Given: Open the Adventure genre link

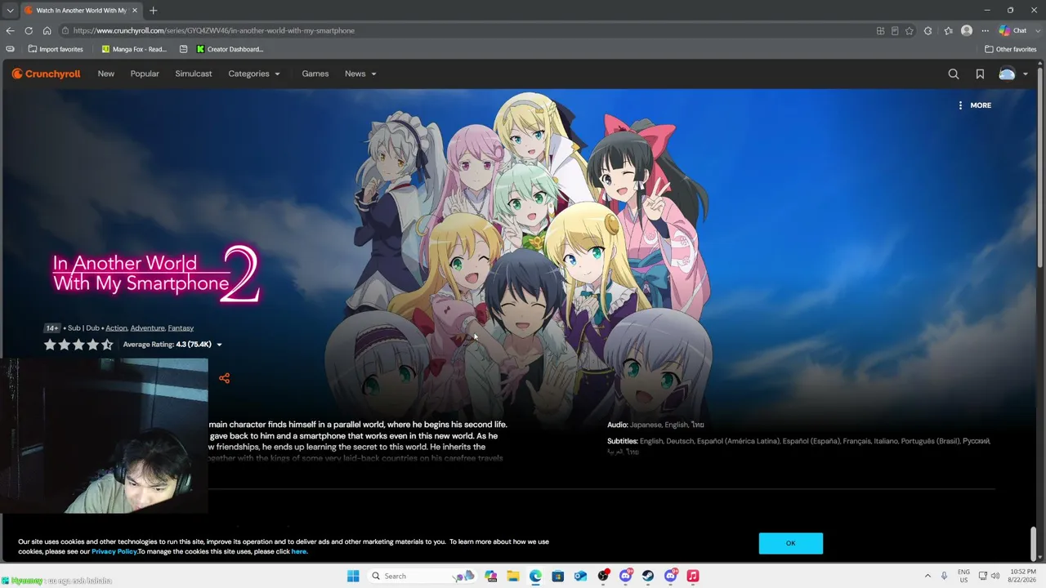Looking at the screenshot, I should 147,328.
